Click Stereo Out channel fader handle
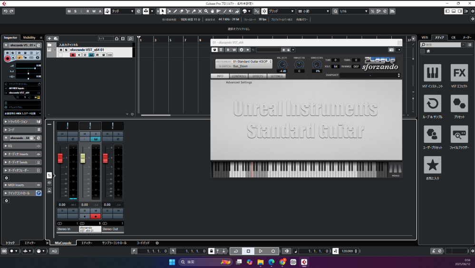Viewport: 475px width, 268px height. tap(105, 158)
